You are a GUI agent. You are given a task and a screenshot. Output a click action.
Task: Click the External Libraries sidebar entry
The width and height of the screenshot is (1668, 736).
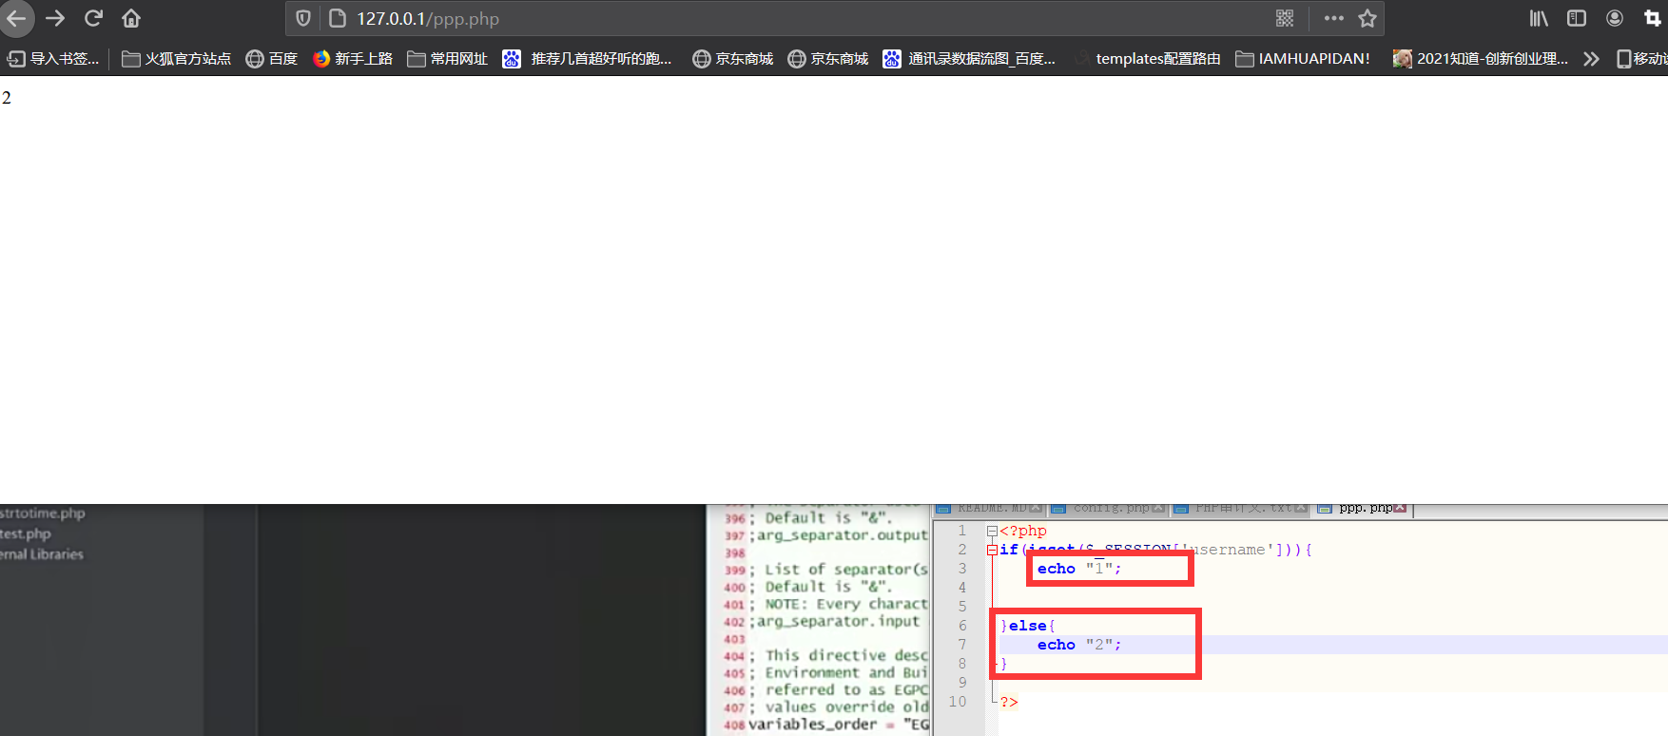coord(42,554)
